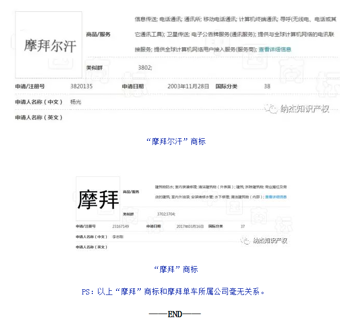Select international class value 37

click(x=242, y=226)
